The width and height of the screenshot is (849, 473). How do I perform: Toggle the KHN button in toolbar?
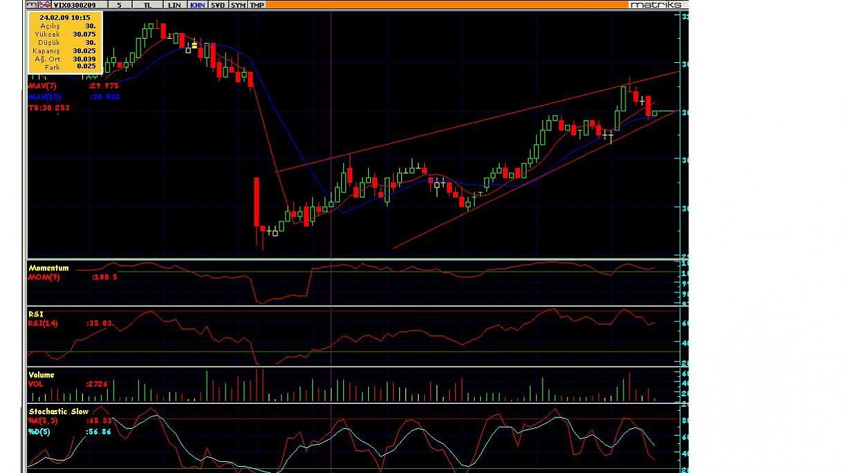[x=197, y=4]
